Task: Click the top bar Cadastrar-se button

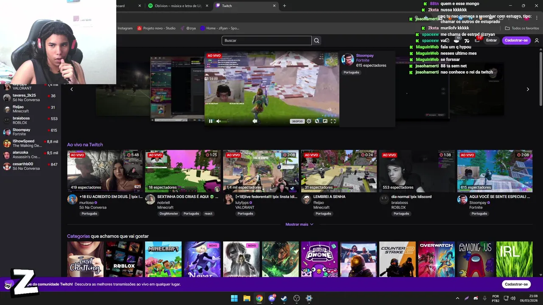Action: (516, 40)
